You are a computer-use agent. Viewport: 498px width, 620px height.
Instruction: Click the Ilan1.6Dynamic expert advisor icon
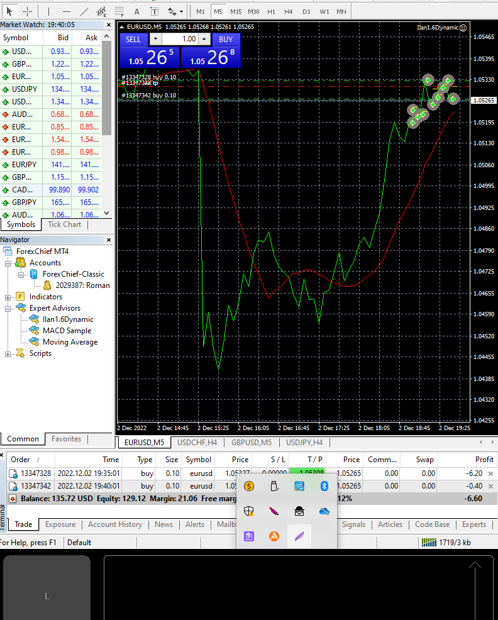(x=34, y=319)
